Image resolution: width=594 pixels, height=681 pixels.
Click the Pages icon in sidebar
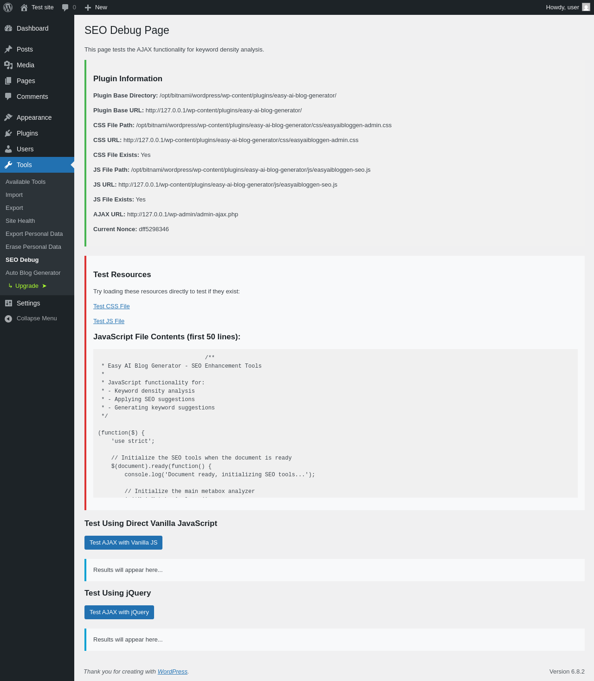8,81
